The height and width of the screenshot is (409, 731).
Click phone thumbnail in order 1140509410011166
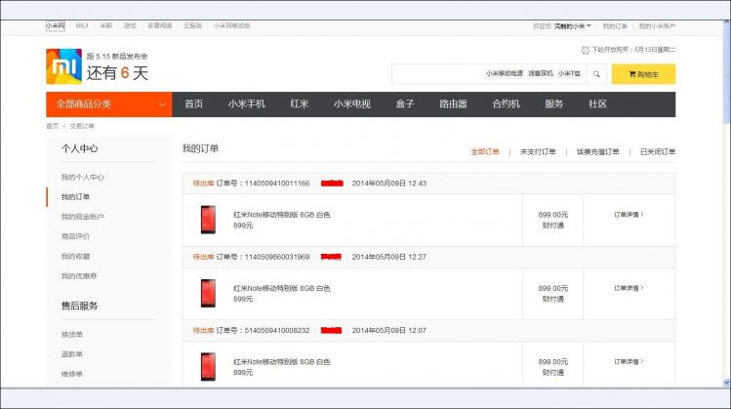[209, 220]
